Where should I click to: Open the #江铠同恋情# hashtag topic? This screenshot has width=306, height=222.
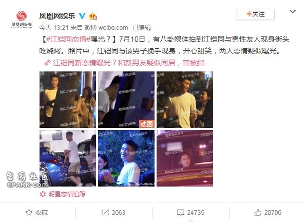click(68, 39)
